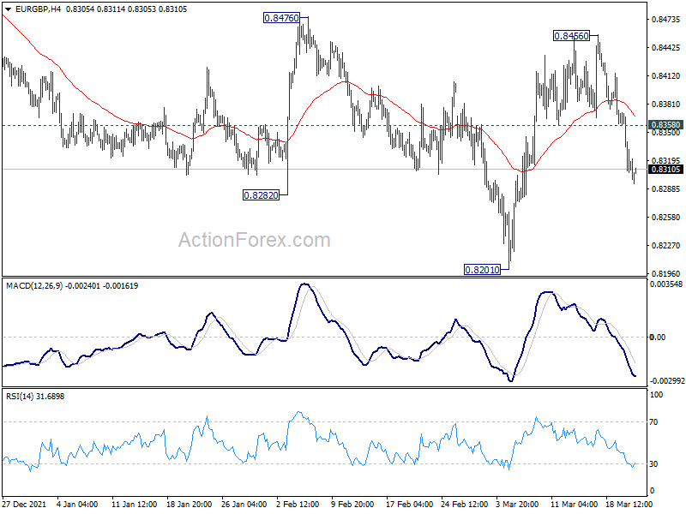Select the 3 Mar 20:00 time label
This screenshot has width=686, height=514.
pos(518,505)
